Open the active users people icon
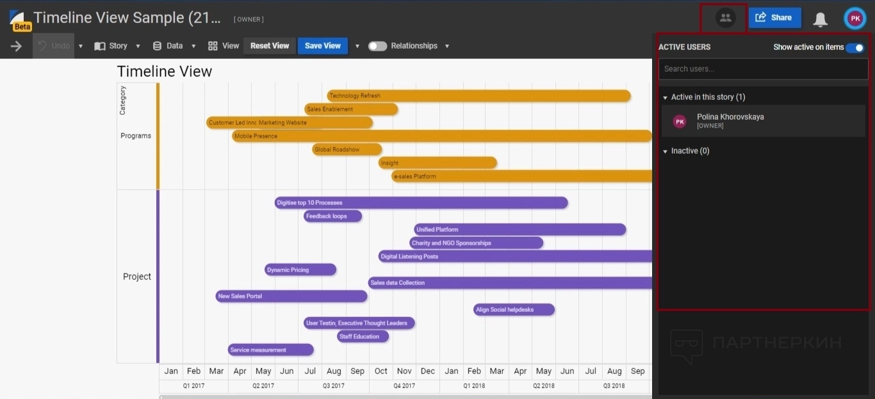The width and height of the screenshot is (875, 399). [725, 18]
